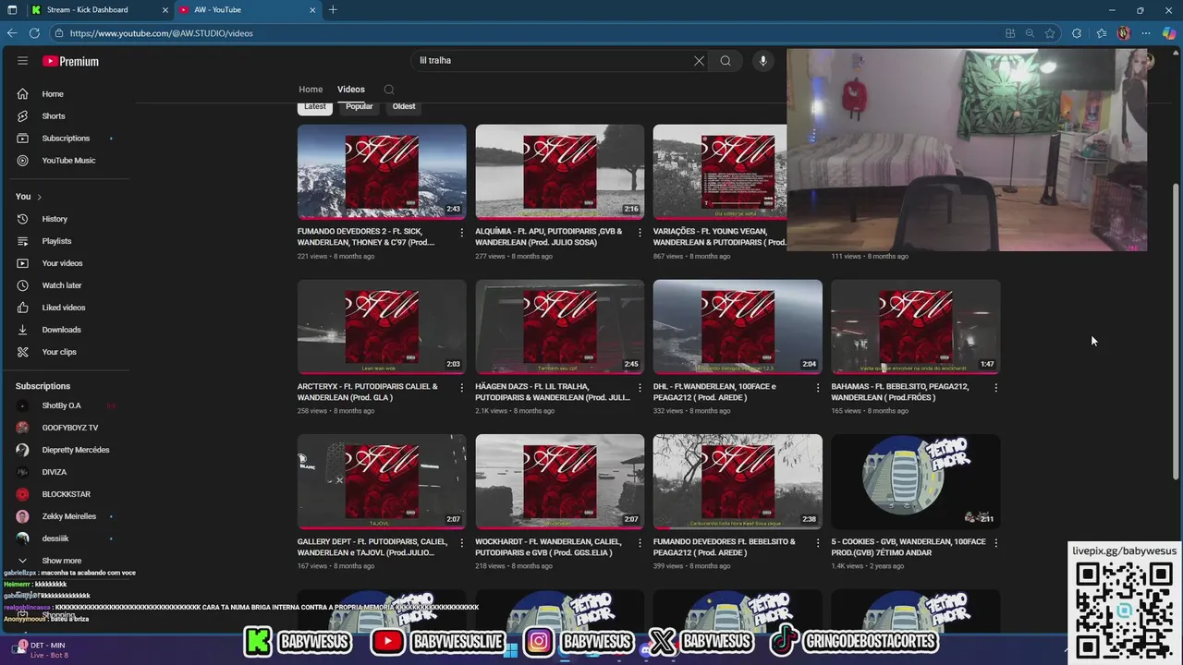Image resolution: width=1183 pixels, height=665 pixels.
Task: Refresh the page in browser
Action: click(x=34, y=33)
